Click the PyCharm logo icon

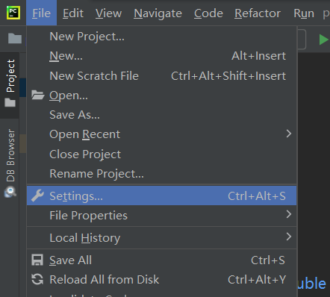click(x=13, y=13)
